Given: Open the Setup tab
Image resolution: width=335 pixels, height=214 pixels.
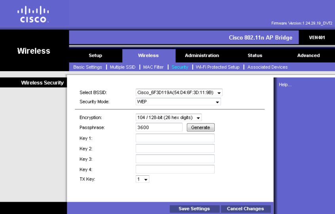Looking at the screenshot, I should coord(95,55).
